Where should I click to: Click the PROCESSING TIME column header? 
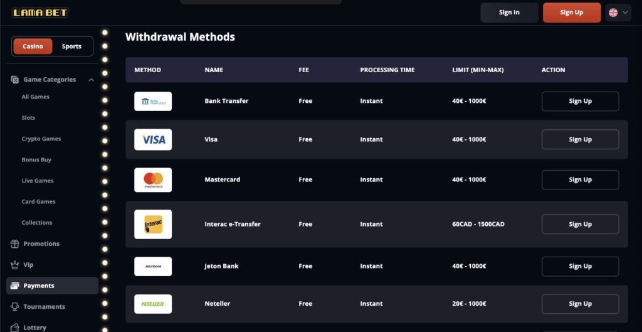point(387,70)
